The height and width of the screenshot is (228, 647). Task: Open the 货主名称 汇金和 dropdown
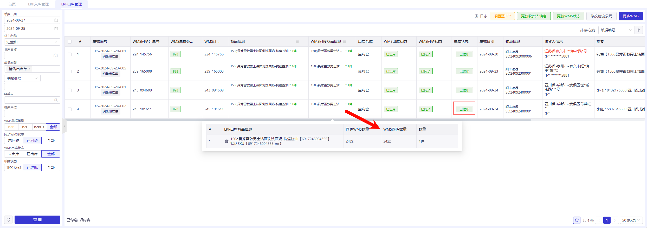32,42
